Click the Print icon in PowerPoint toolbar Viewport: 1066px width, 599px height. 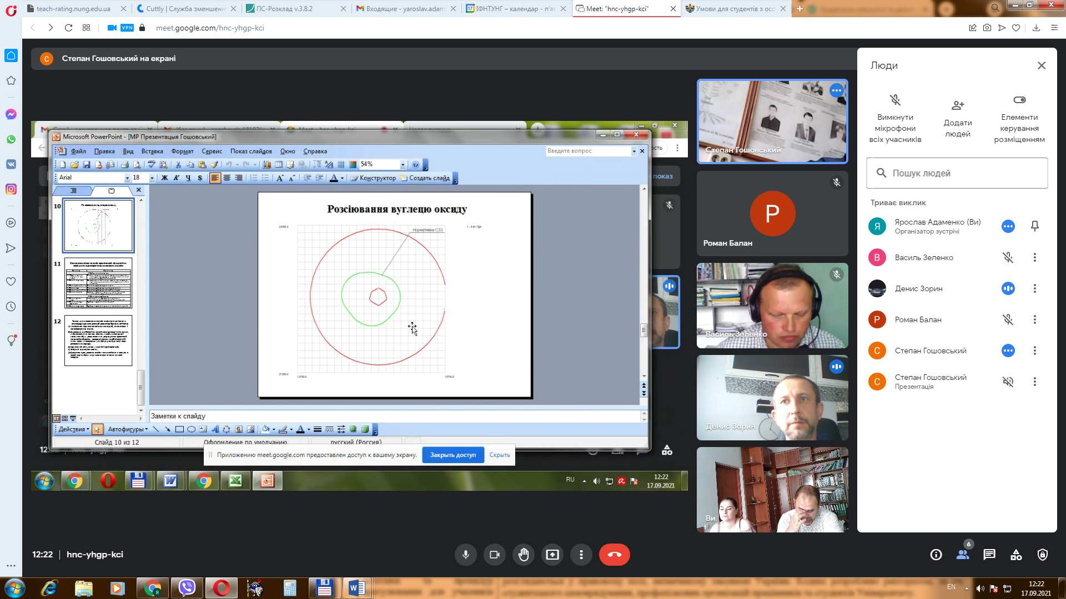(x=124, y=165)
